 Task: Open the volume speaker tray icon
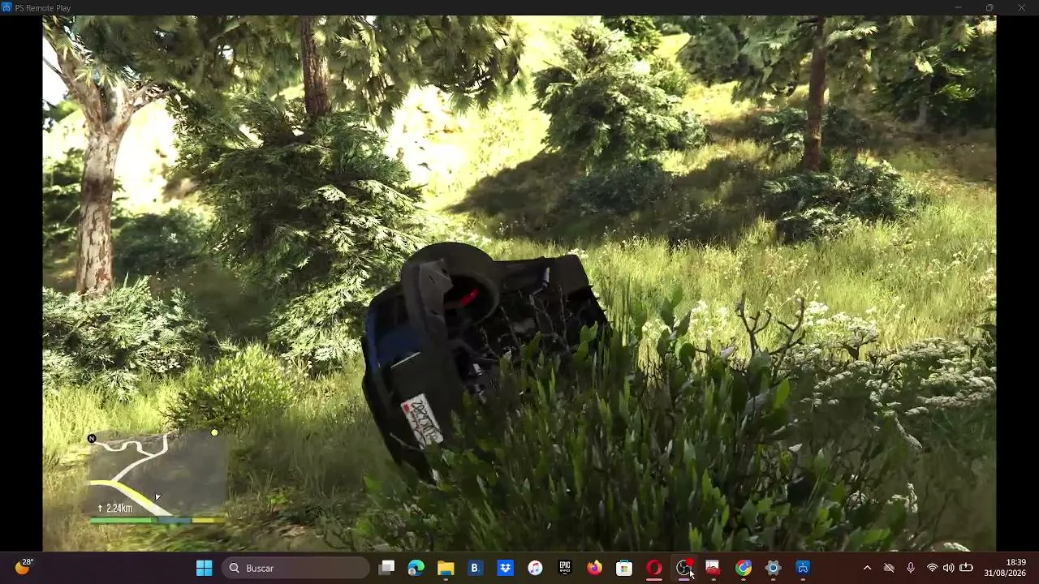pos(948,568)
